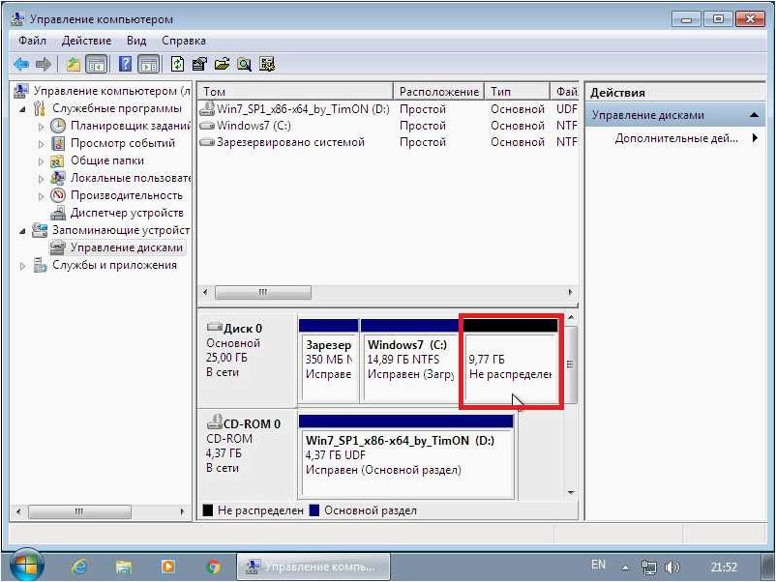Screen dimensions: 776x582
Task: Open Windows Explorer folder on taskbar
Action: coord(123,567)
